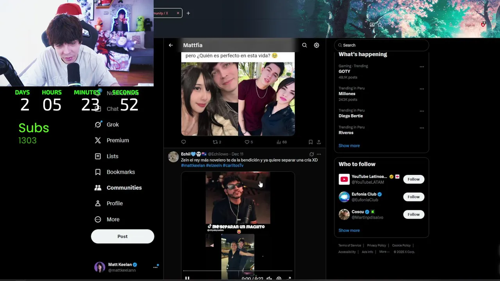Open Echii's profile avatar
500x281 pixels.
tap(173, 157)
